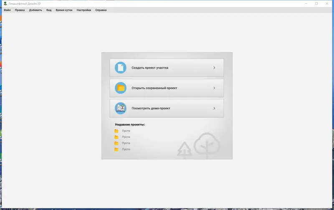Click the blank document icon for creating a project
The height and width of the screenshot is (210, 334).
[121, 68]
